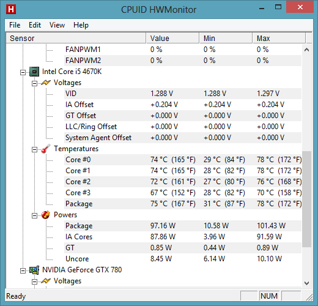This screenshot has height=306, width=318.
Task: Collapse the NVIDIA GeForce GTX 780 node
Action: tap(23, 271)
